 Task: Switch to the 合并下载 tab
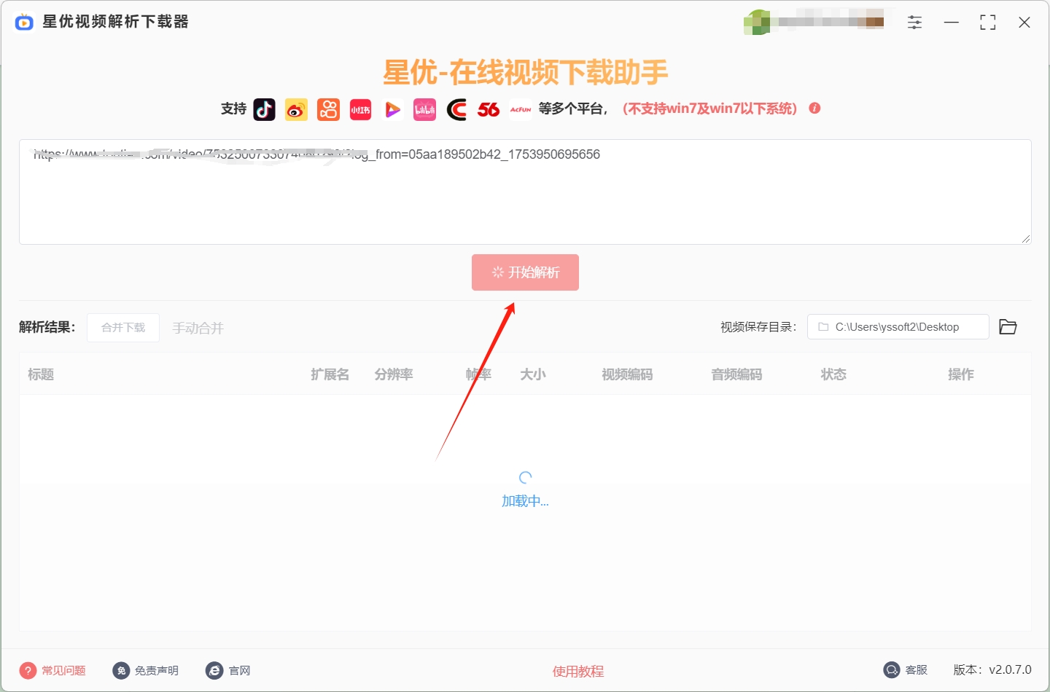click(x=122, y=327)
